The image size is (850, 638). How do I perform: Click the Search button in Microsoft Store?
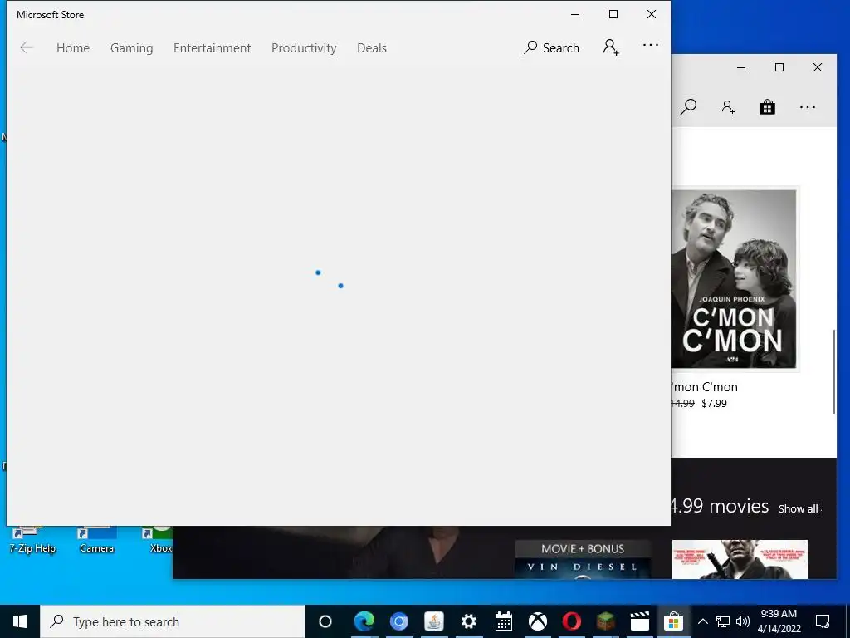pyautogui.click(x=551, y=47)
